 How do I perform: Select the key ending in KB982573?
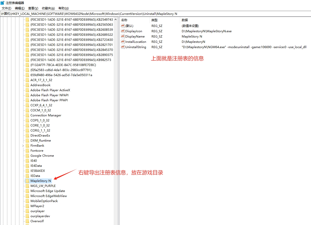click(x=71, y=60)
